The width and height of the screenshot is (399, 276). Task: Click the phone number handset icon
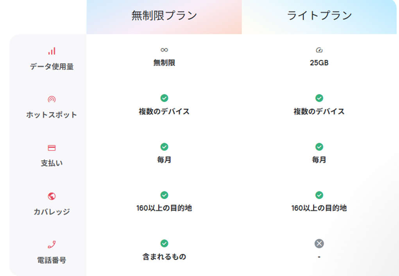coord(52,245)
